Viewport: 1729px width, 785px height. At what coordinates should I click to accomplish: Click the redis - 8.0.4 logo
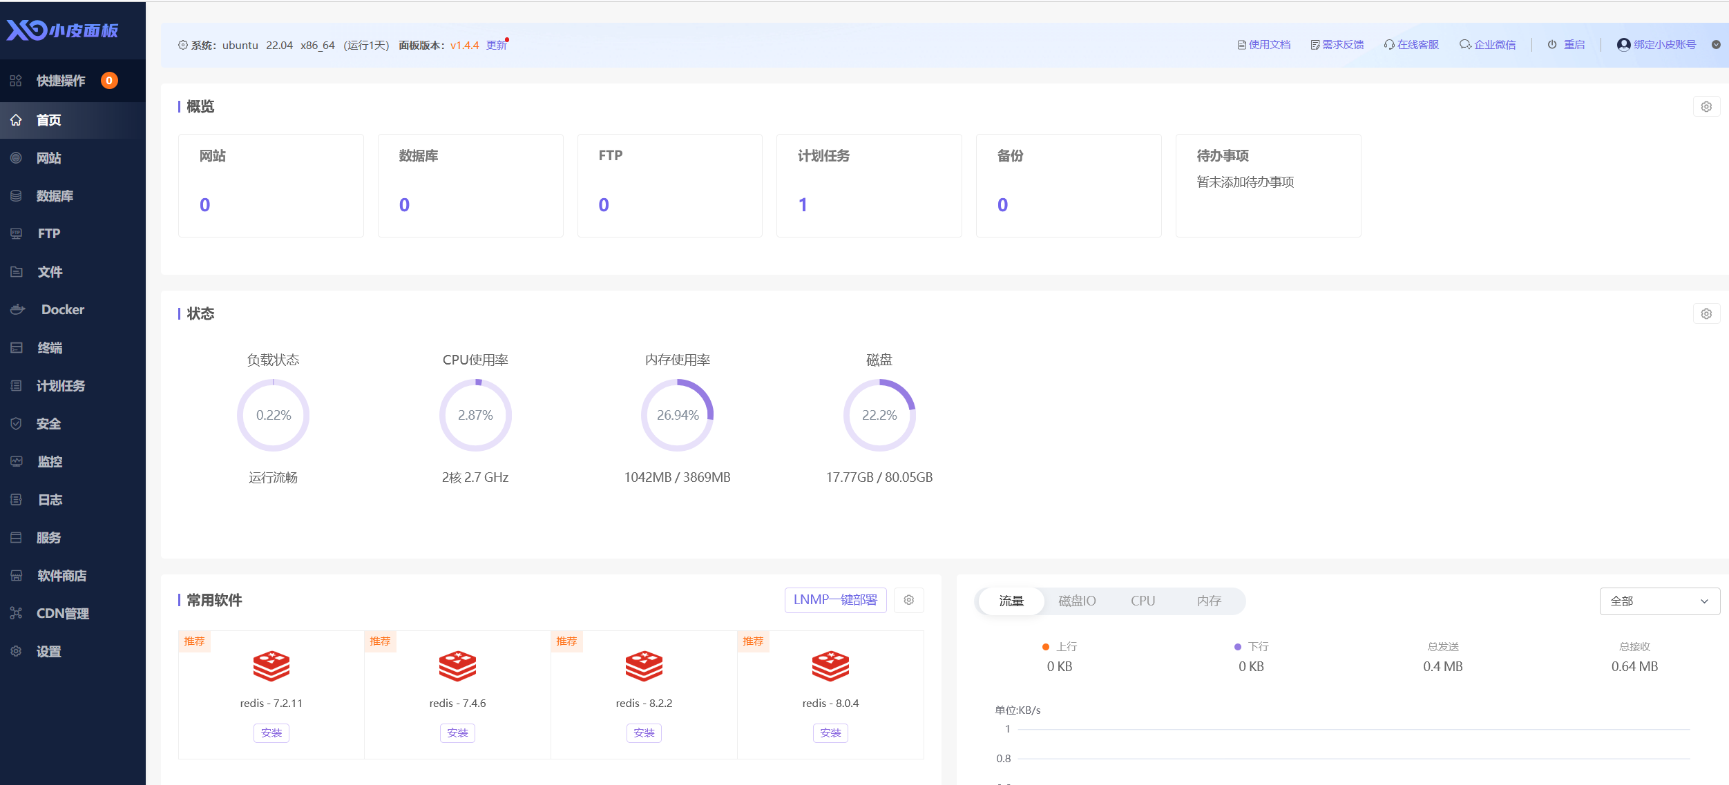(x=830, y=666)
